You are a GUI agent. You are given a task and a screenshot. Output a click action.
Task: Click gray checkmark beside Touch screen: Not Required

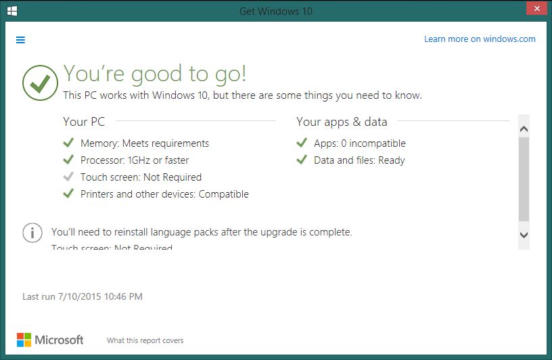[x=68, y=176]
